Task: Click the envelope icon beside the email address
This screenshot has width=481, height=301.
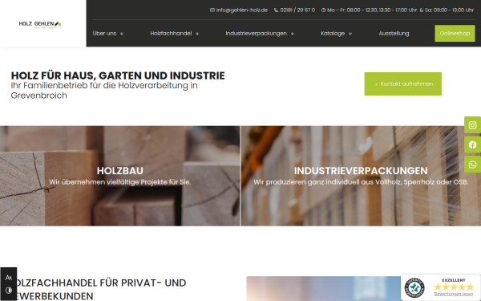Action: pyautogui.click(x=212, y=10)
